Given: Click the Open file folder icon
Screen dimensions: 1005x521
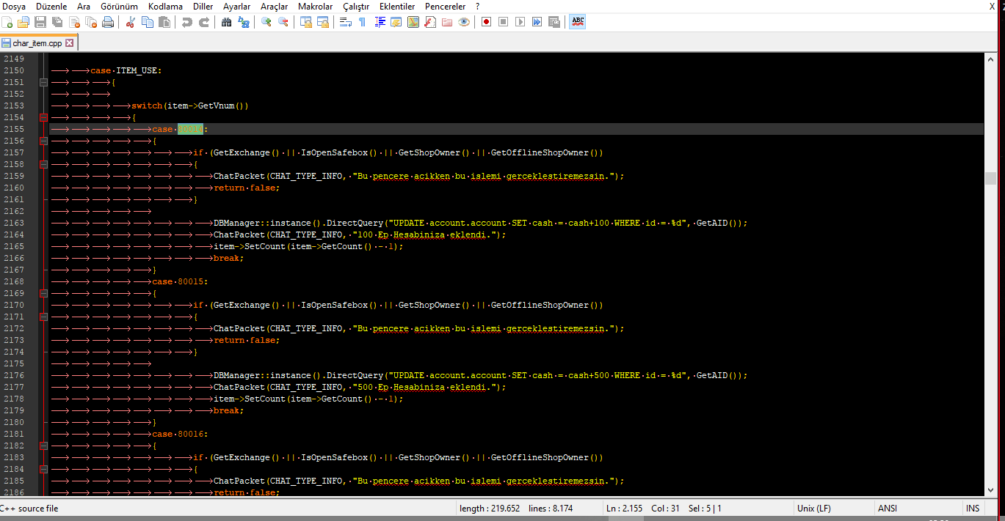Looking at the screenshot, I should click(x=23, y=22).
